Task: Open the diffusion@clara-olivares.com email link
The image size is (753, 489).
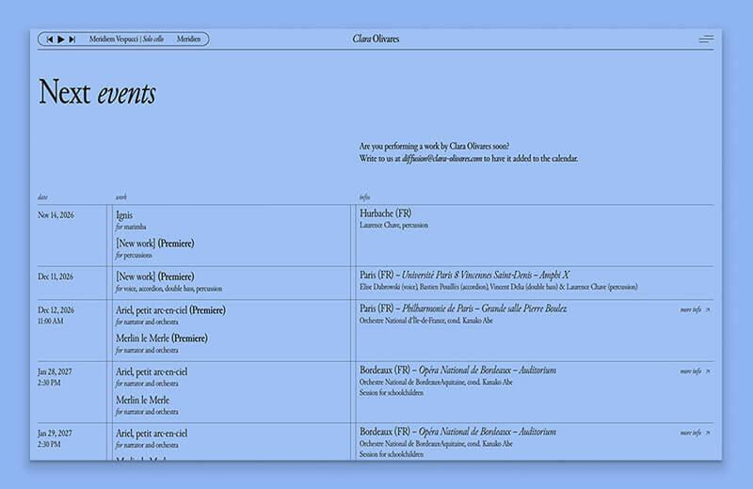Action: coord(441,158)
